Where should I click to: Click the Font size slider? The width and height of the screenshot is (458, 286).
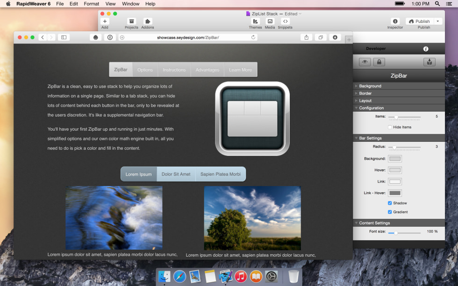pyautogui.click(x=404, y=233)
